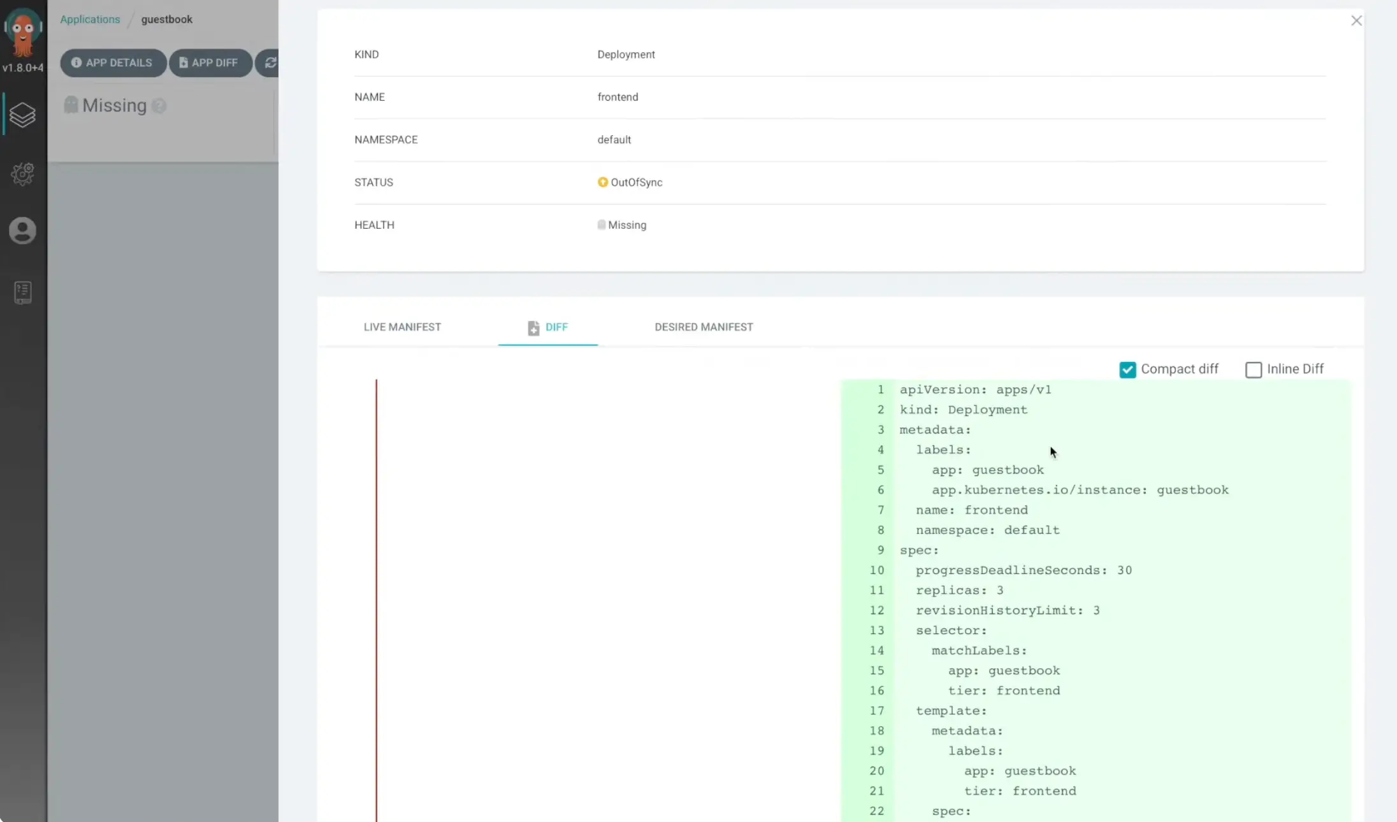Viewport: 1397px width, 822px height.
Task: Open Settings gears icon in sidebar
Action: click(22, 173)
